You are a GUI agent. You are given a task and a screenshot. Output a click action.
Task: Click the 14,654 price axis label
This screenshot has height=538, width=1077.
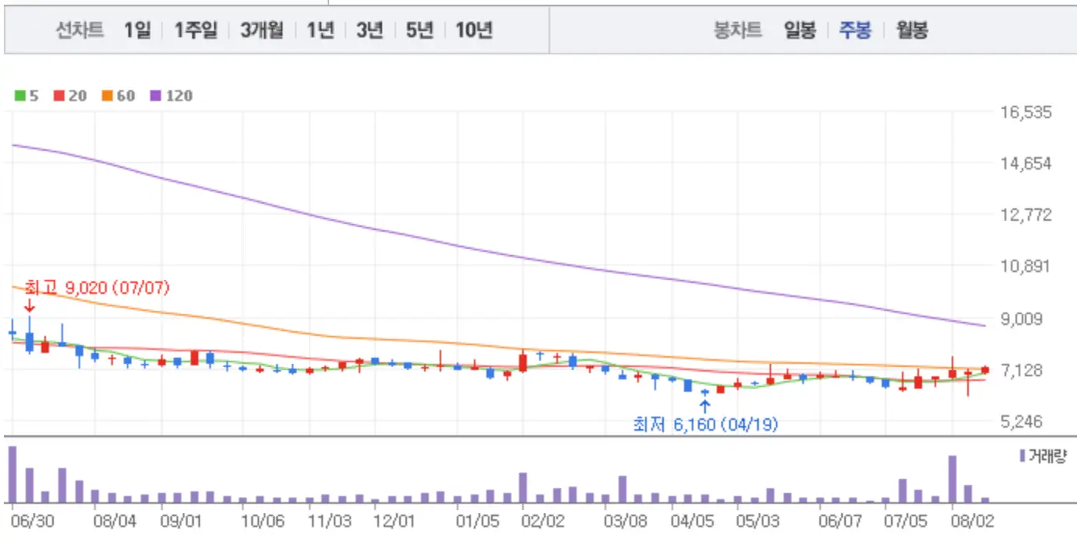click(1026, 163)
